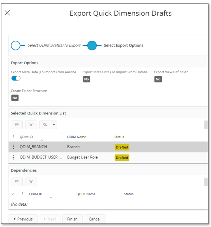211x227 pixels.
Task: Open list view options in Selected Quick Dimension List
Action: point(17,125)
